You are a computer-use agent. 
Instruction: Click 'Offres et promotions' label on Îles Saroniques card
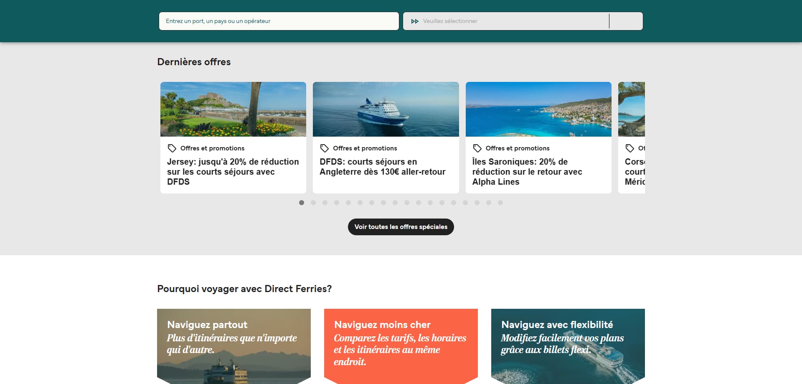518,148
